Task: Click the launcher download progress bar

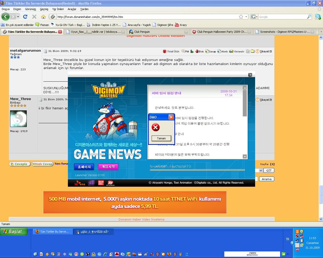Action: [197, 170]
